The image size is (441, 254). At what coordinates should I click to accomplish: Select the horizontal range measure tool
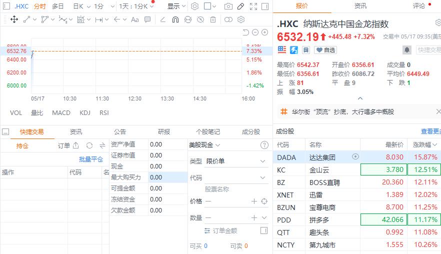point(98,19)
